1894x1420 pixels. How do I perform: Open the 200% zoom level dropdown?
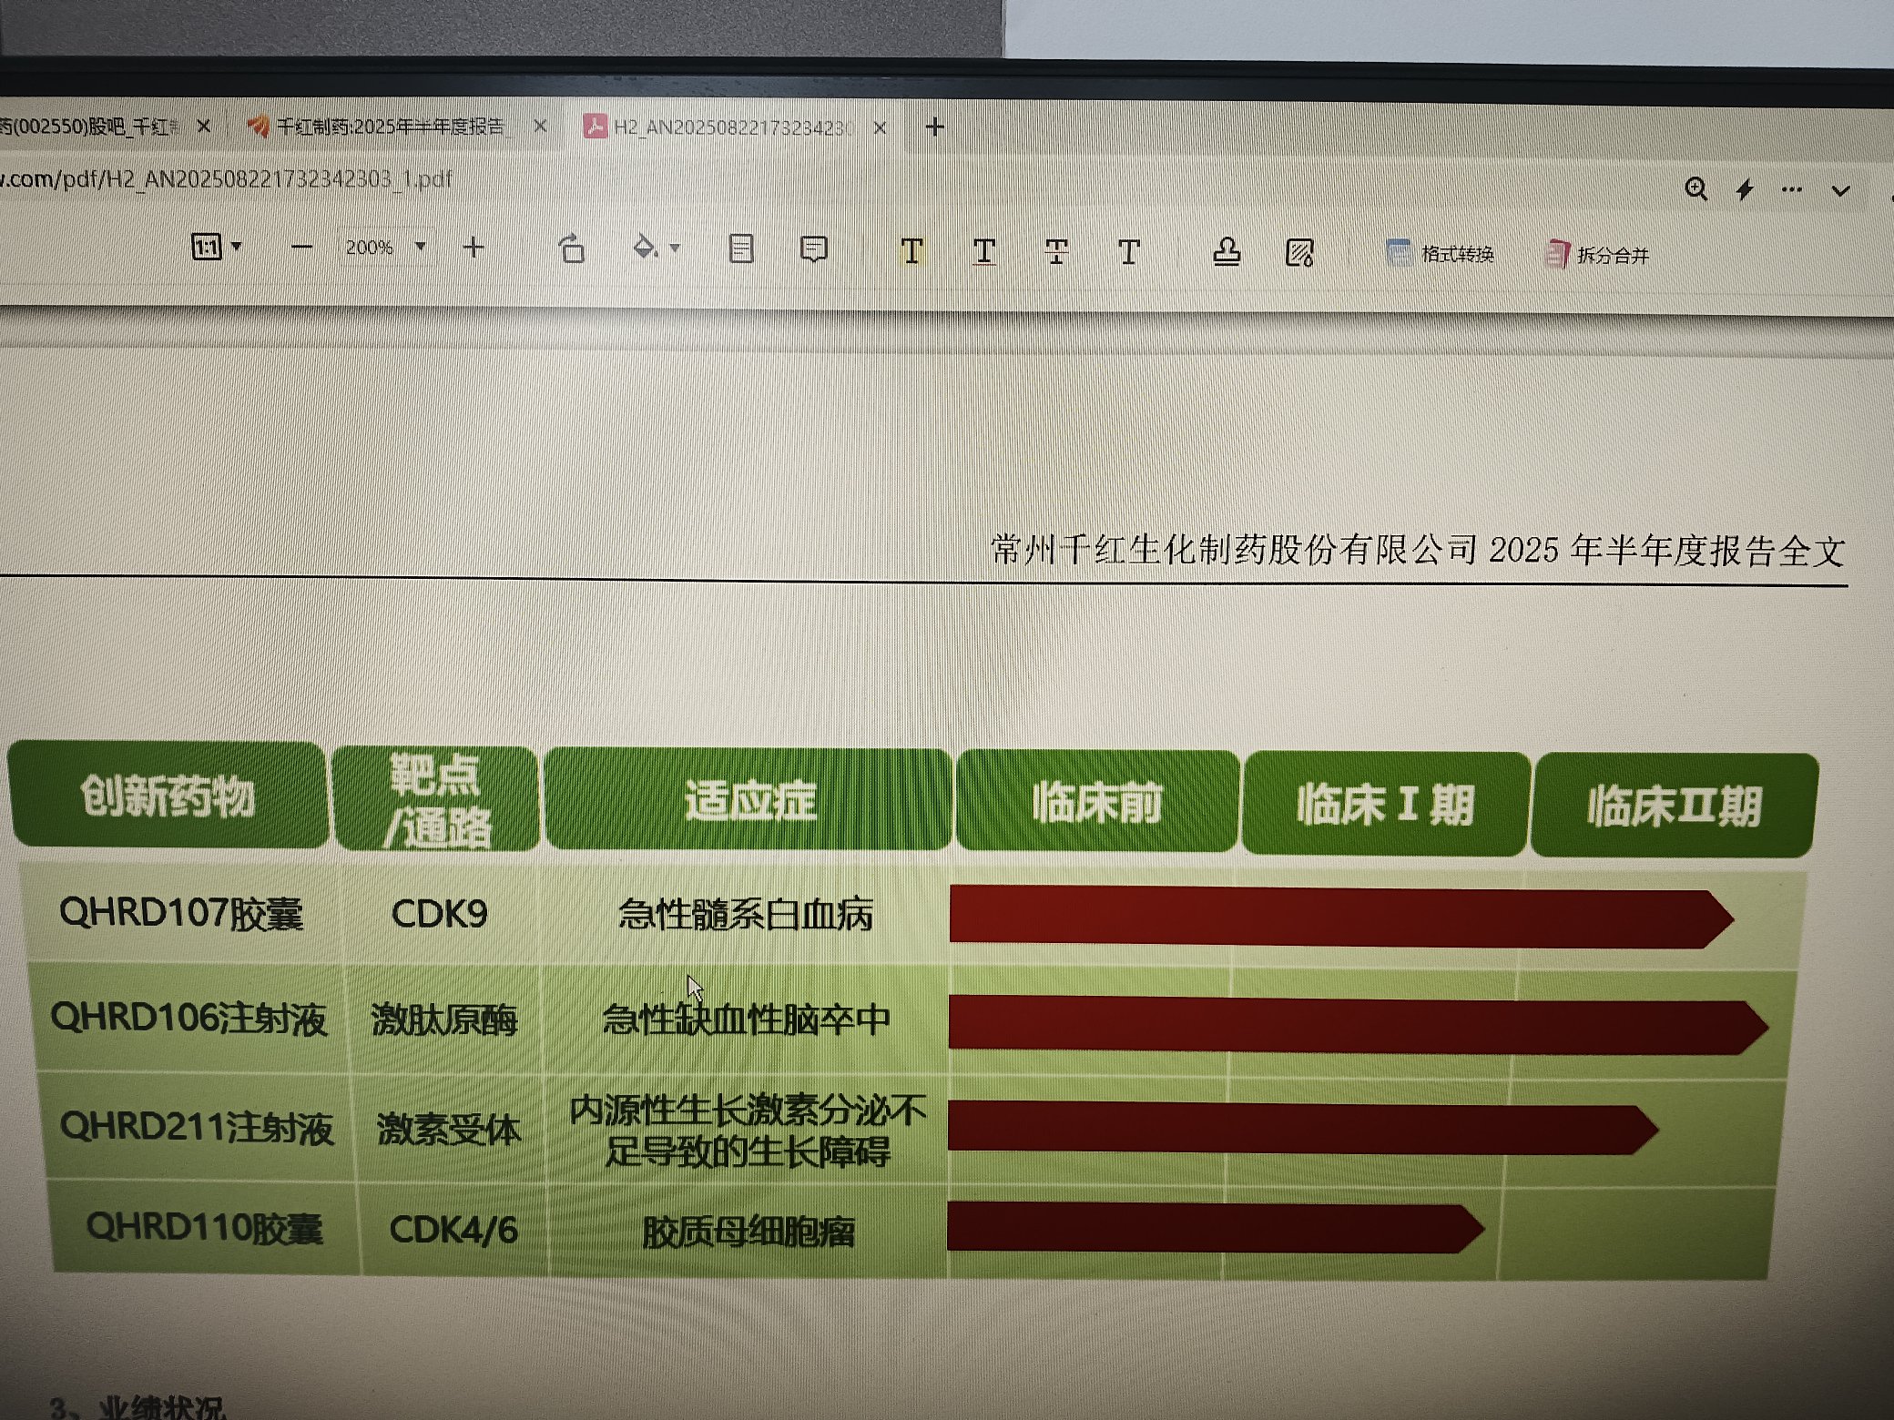[420, 247]
